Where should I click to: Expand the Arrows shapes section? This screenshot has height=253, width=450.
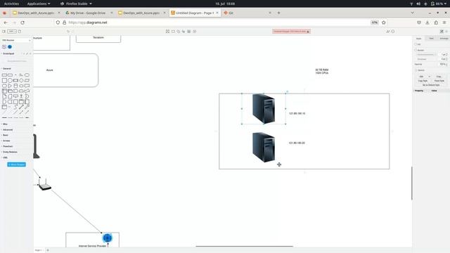tap(6, 141)
